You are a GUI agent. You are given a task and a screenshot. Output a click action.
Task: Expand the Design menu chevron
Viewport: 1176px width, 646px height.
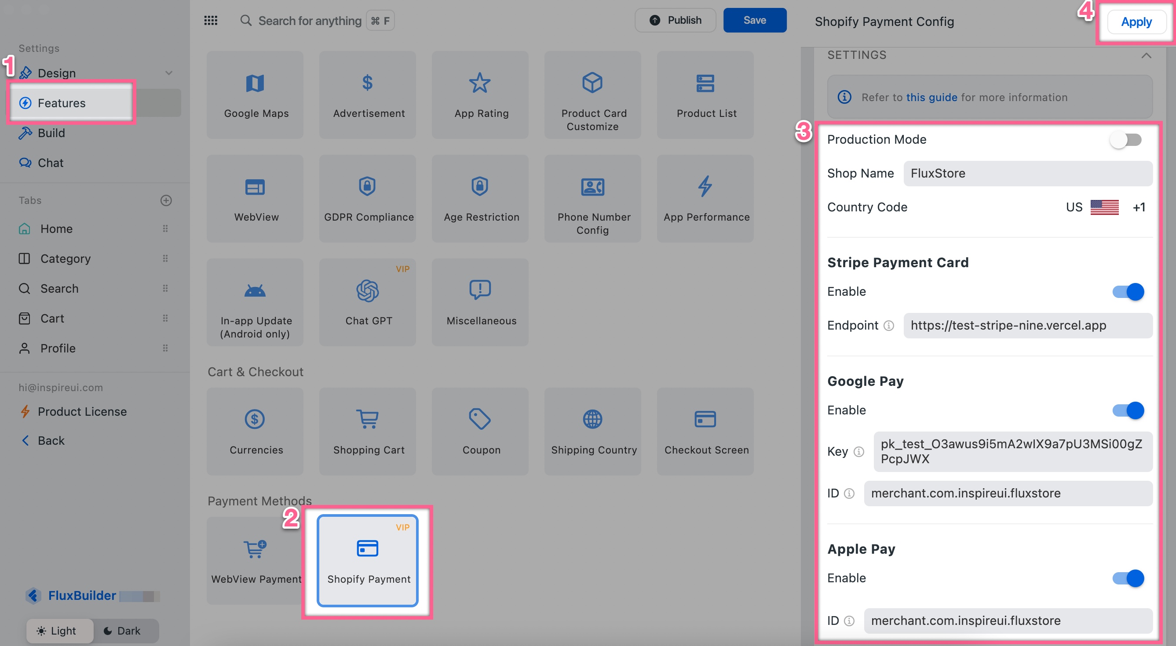pos(168,73)
